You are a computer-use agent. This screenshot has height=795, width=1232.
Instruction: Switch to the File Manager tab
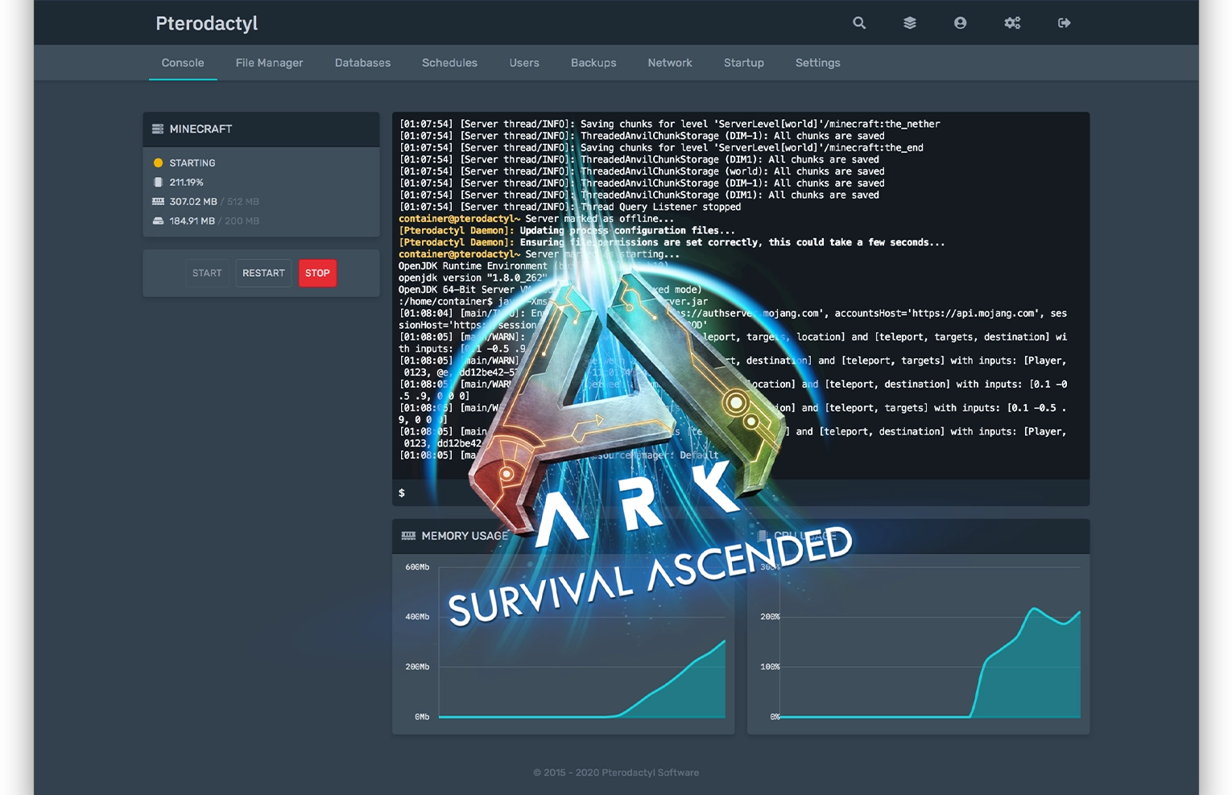(269, 63)
